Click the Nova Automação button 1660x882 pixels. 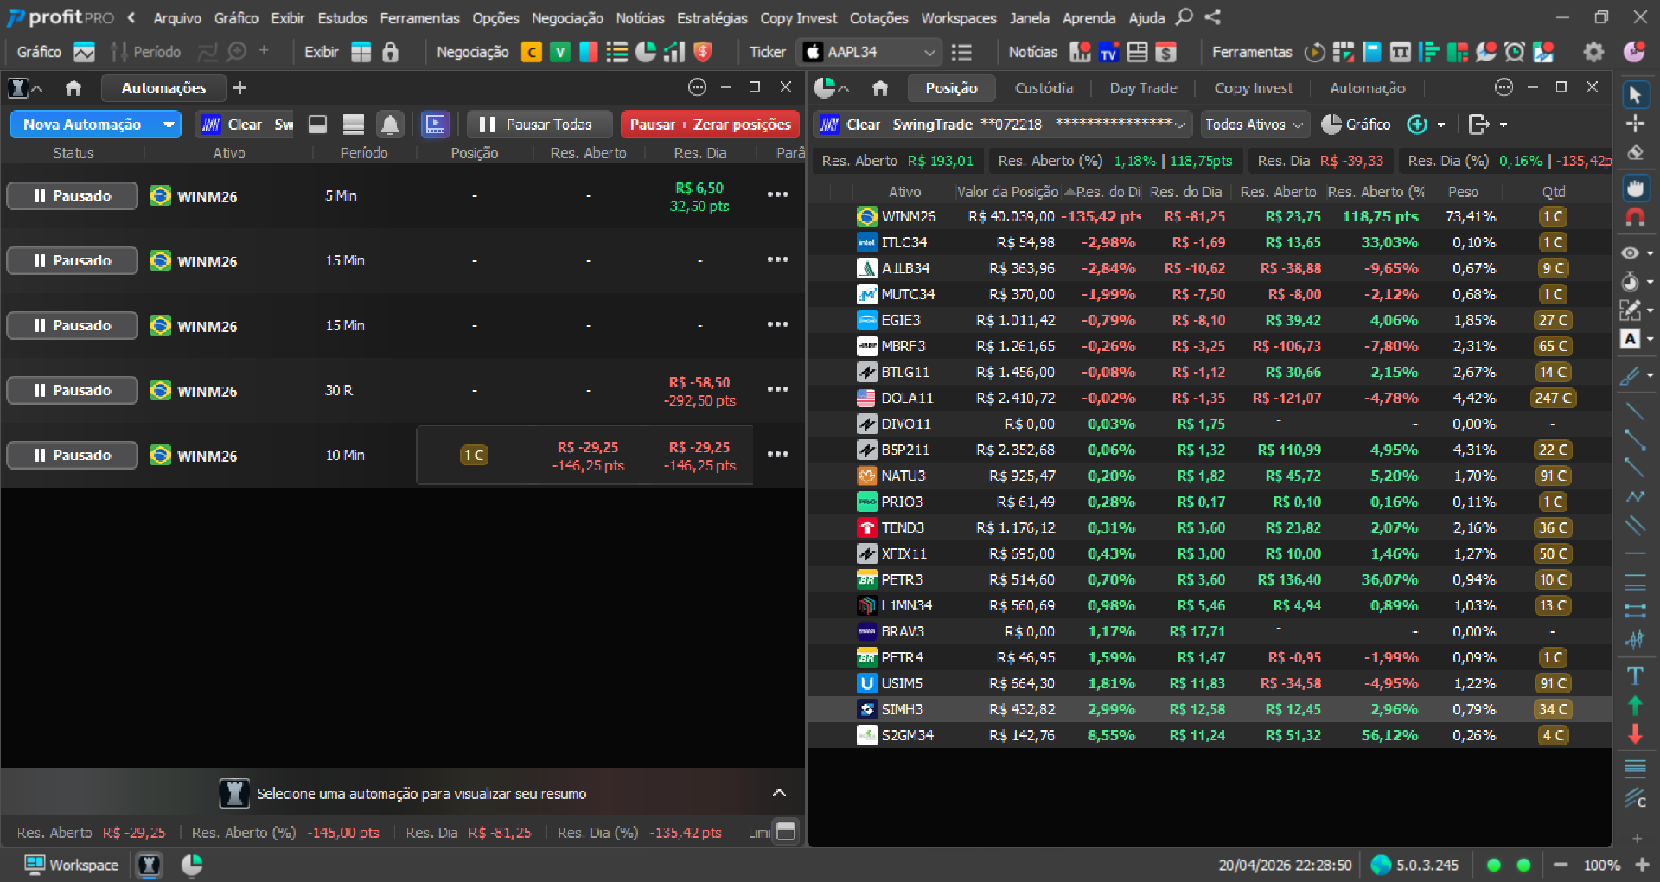82,125
